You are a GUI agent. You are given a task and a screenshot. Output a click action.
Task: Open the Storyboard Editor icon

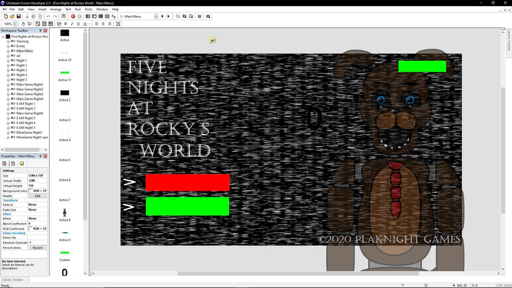click(88, 17)
